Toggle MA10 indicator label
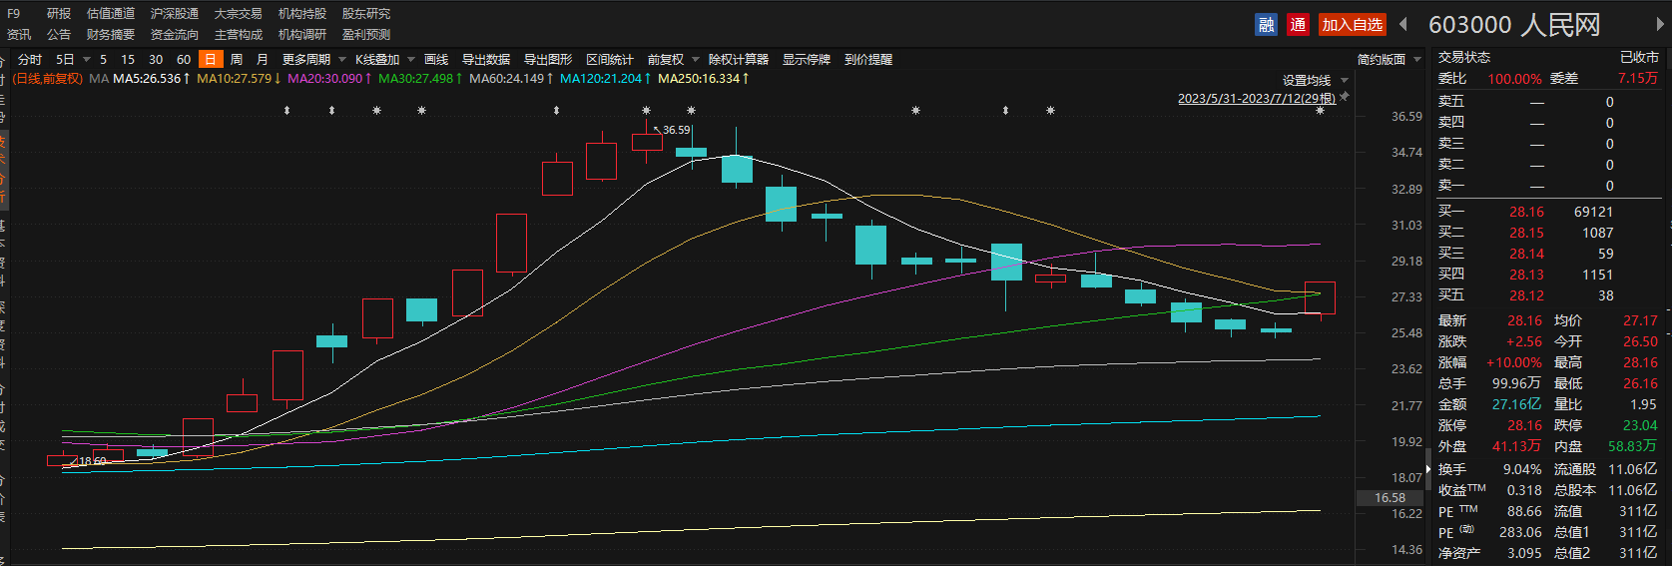The height and width of the screenshot is (566, 1672). 239,78
